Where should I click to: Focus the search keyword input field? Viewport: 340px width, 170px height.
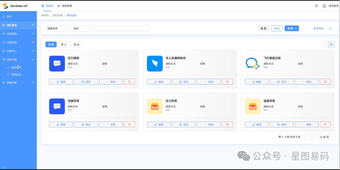[122, 28]
